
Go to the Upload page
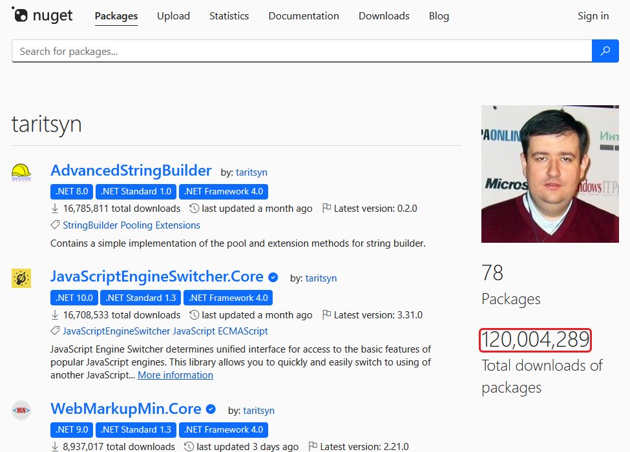tap(174, 16)
